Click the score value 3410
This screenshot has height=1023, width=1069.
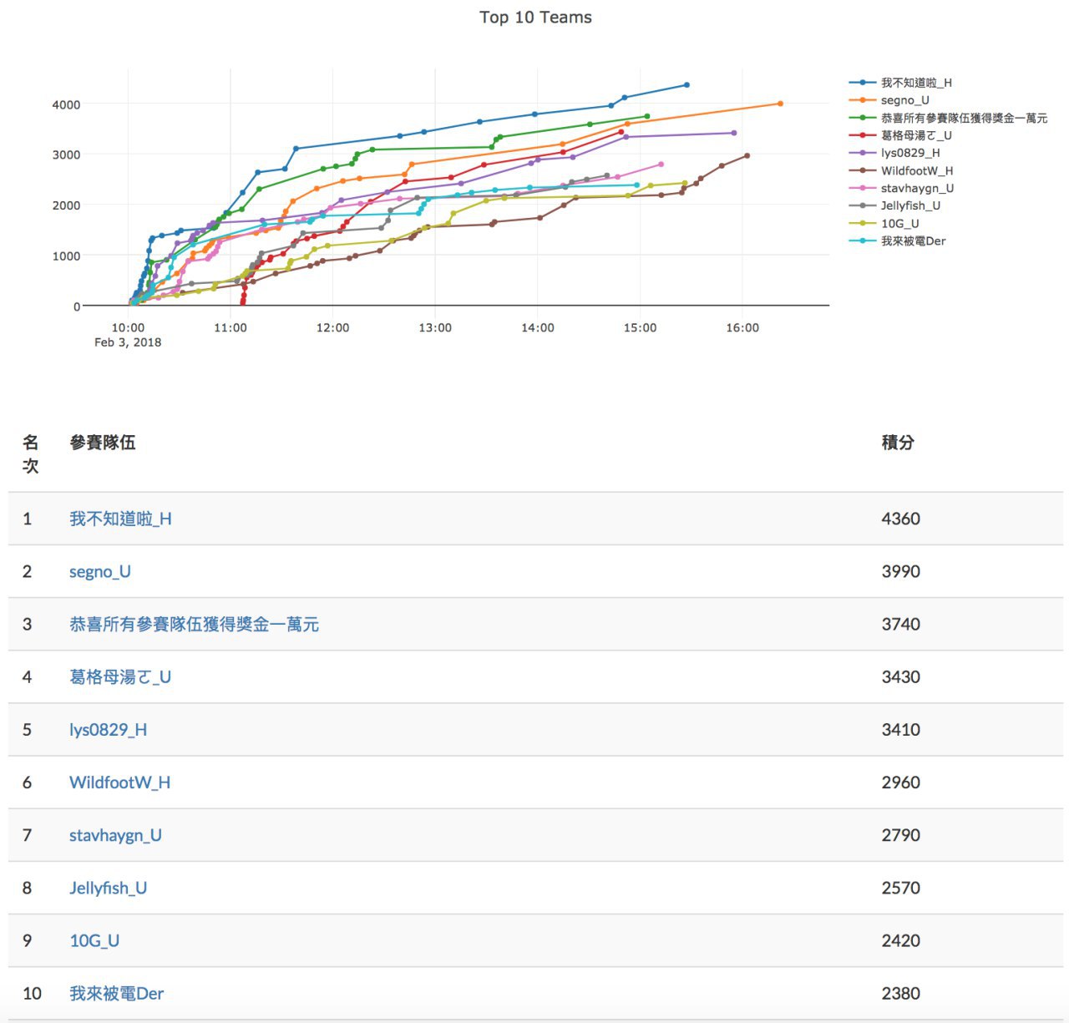coord(901,729)
